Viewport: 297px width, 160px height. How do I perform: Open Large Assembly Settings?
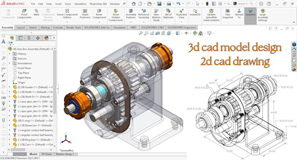click(x=262, y=15)
